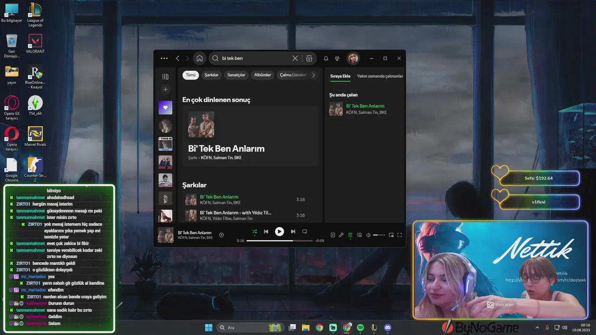Show lyrics with the microphone icon
Image resolution: width=596 pixels, height=335 pixels.
(341, 235)
